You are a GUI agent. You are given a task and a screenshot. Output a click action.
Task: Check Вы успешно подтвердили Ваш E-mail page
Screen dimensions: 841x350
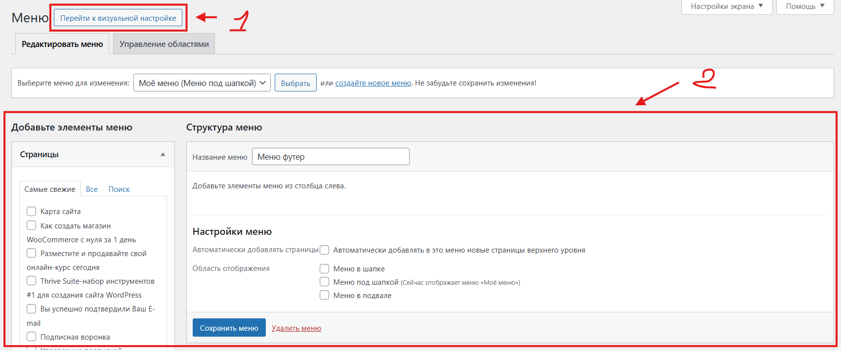[32, 309]
